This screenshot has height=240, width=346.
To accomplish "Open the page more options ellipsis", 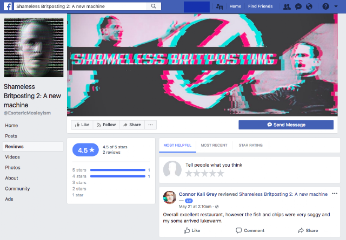I will click(150, 125).
